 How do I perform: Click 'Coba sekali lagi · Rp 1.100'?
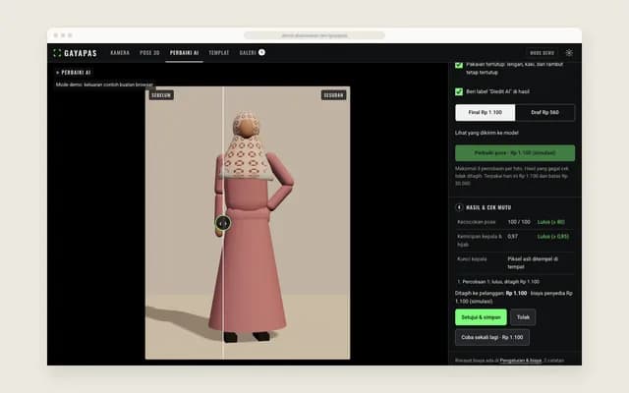(491, 337)
